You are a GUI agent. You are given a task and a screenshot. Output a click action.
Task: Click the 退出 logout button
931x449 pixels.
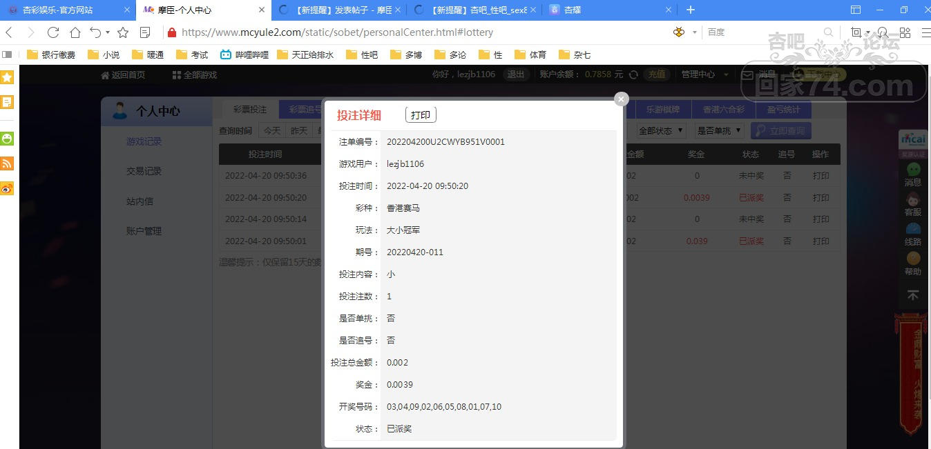[x=515, y=74]
